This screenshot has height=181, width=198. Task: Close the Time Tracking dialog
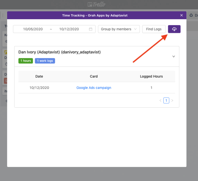[181, 15]
